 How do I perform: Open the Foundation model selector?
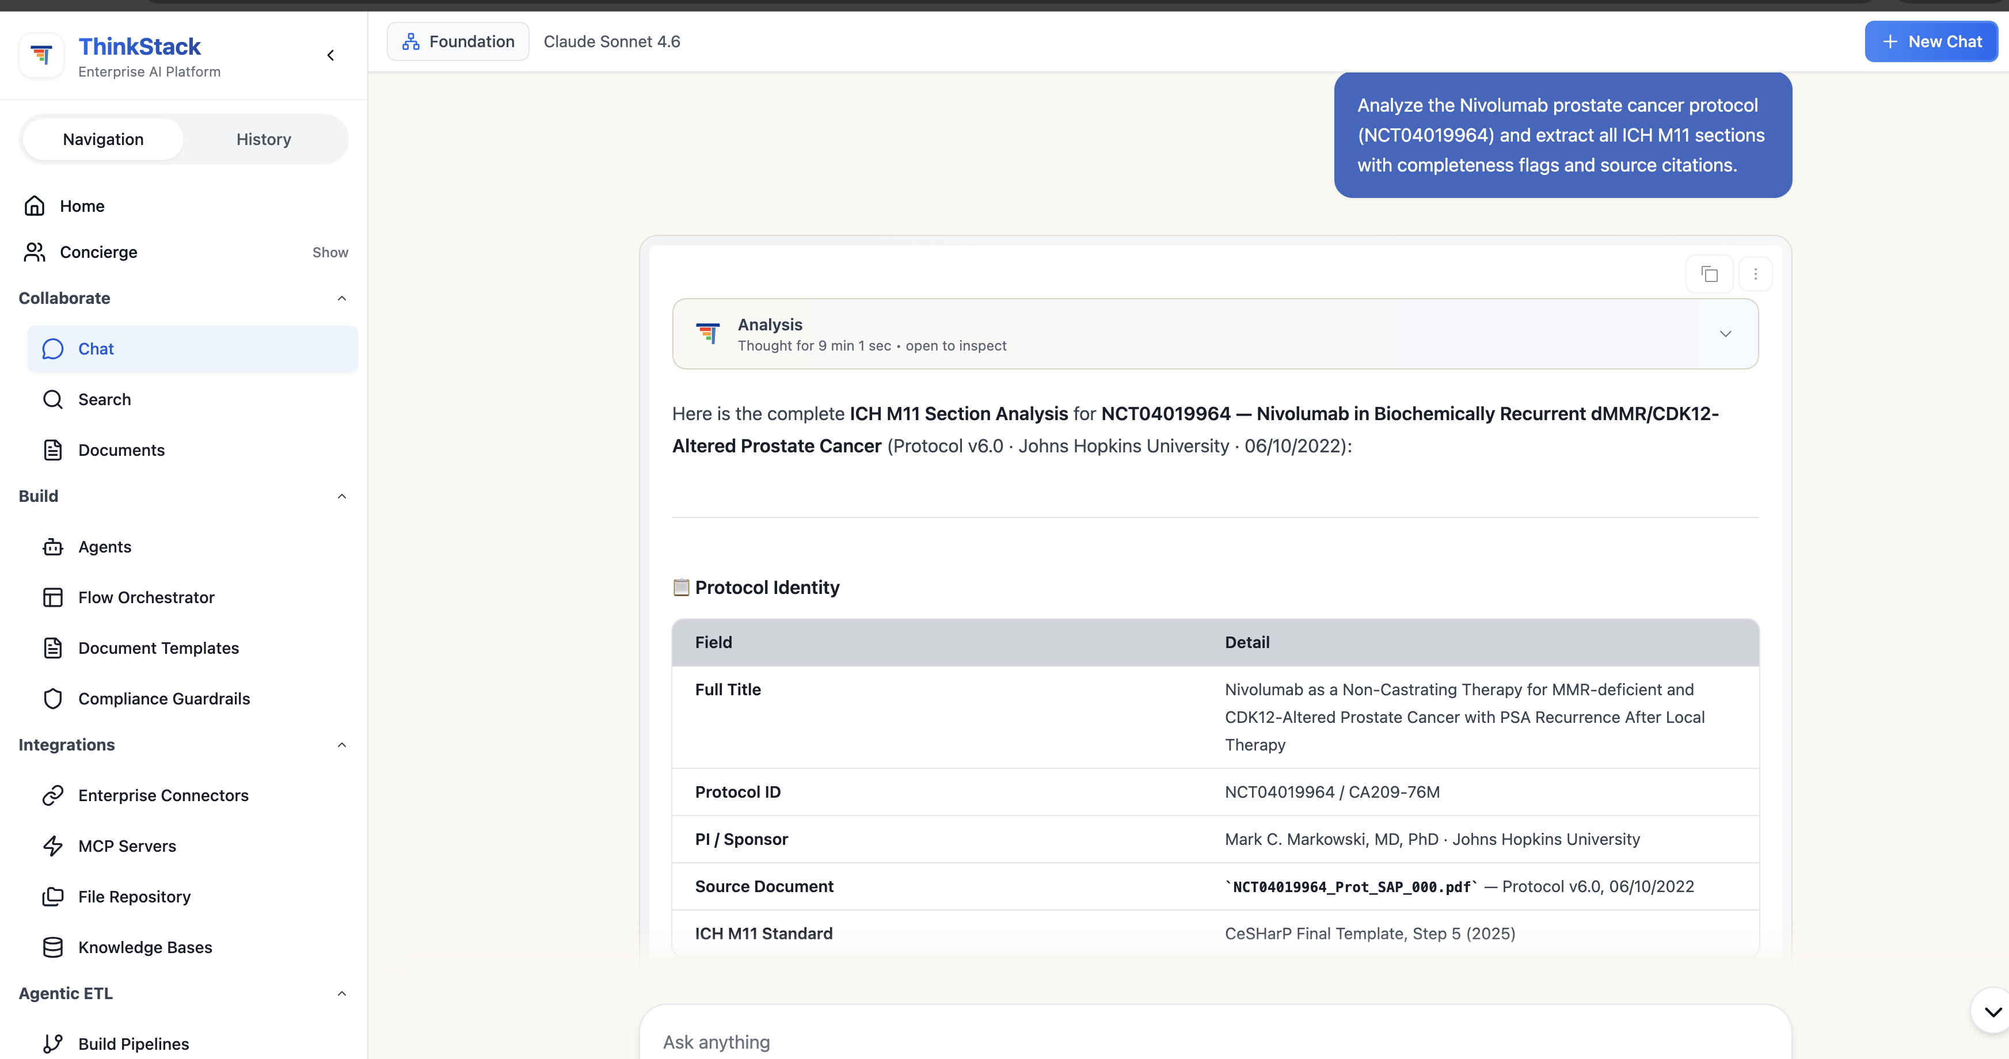click(x=458, y=41)
